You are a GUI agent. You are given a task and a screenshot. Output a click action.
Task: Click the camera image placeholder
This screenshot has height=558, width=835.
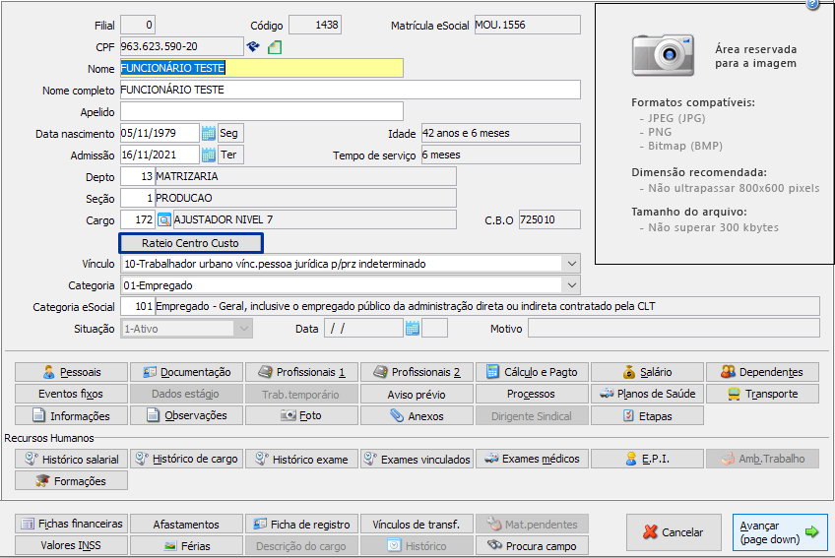pos(663,55)
